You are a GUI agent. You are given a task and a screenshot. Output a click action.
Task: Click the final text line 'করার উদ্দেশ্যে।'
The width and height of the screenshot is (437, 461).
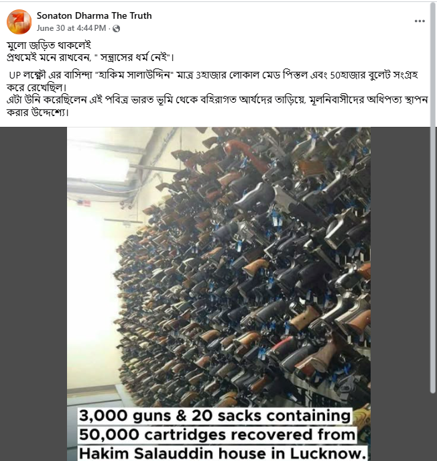(38, 112)
